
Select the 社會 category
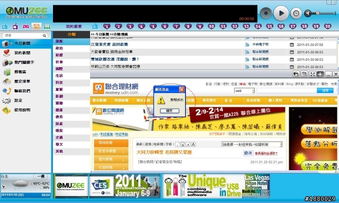72,62
